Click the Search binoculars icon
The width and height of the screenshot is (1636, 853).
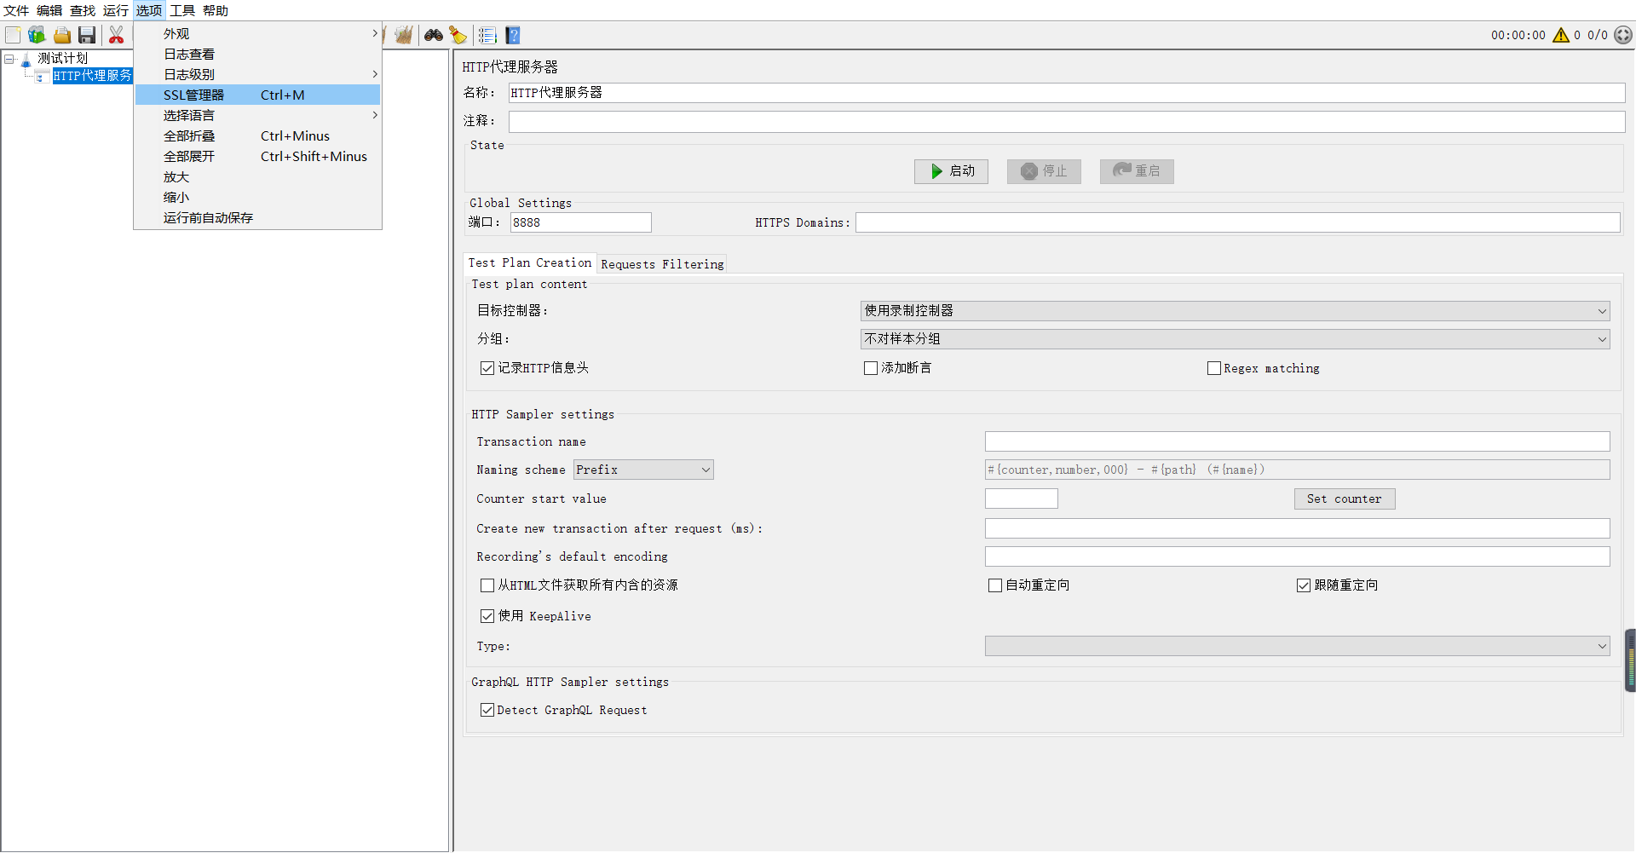click(x=434, y=35)
